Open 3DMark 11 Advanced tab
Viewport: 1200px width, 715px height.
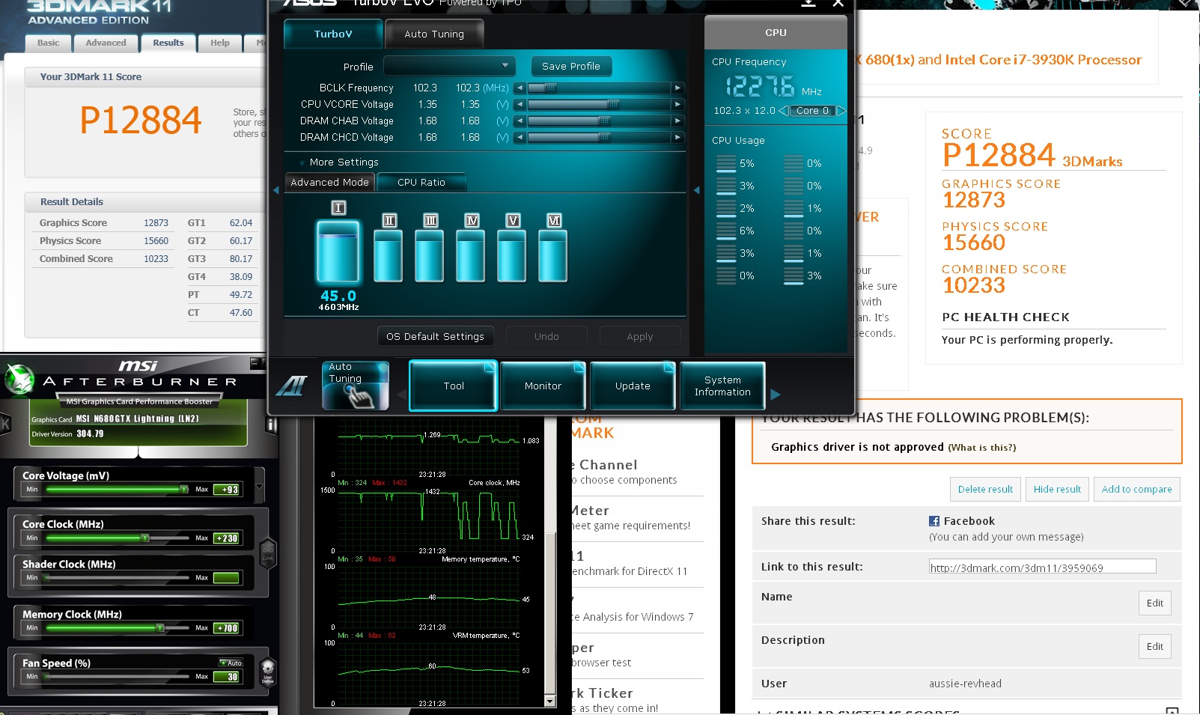point(106,43)
